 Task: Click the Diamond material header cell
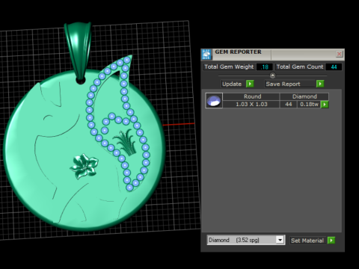[x=304, y=96]
